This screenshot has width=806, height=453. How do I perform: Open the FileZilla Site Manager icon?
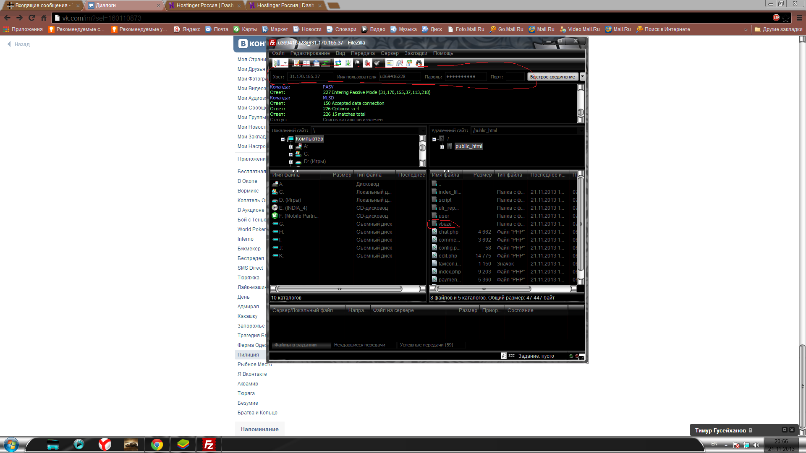click(277, 63)
